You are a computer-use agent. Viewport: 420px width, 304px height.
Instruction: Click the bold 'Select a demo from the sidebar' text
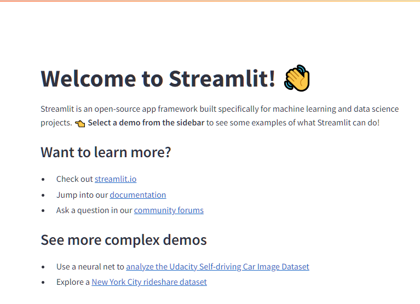click(146, 123)
